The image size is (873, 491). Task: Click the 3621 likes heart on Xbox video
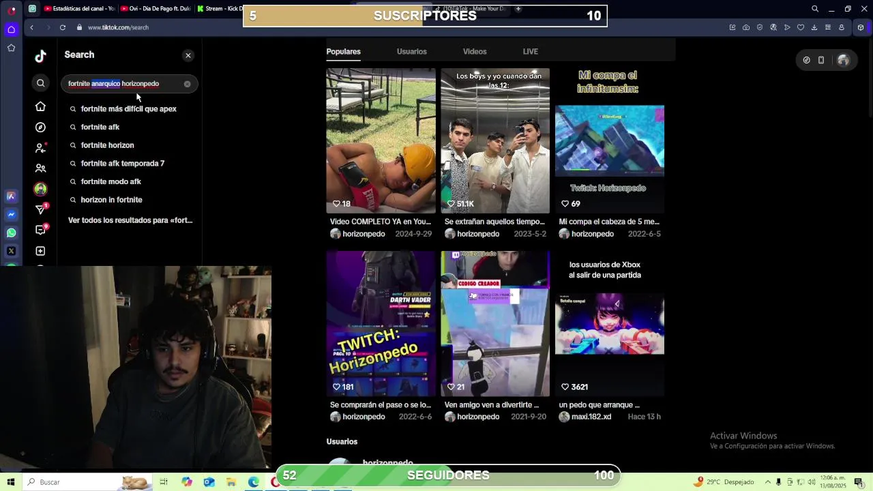point(565,387)
